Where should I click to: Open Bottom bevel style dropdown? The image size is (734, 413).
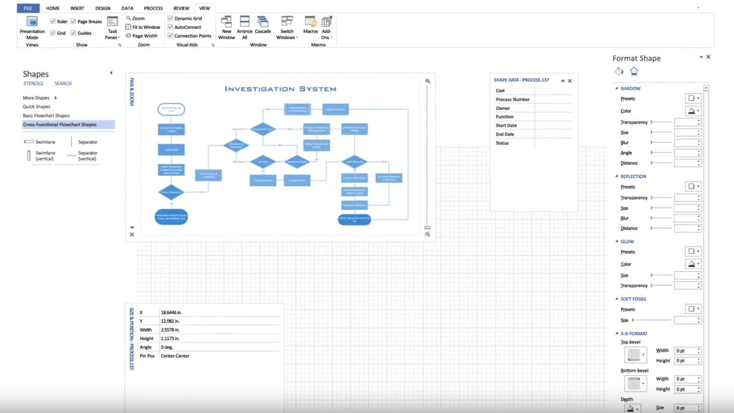click(x=635, y=384)
